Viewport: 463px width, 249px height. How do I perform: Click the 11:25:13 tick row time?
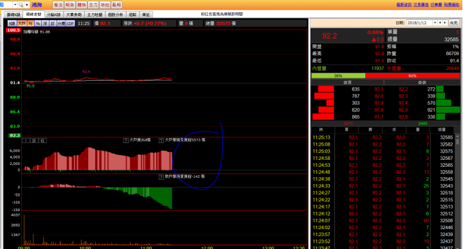coord(322,137)
